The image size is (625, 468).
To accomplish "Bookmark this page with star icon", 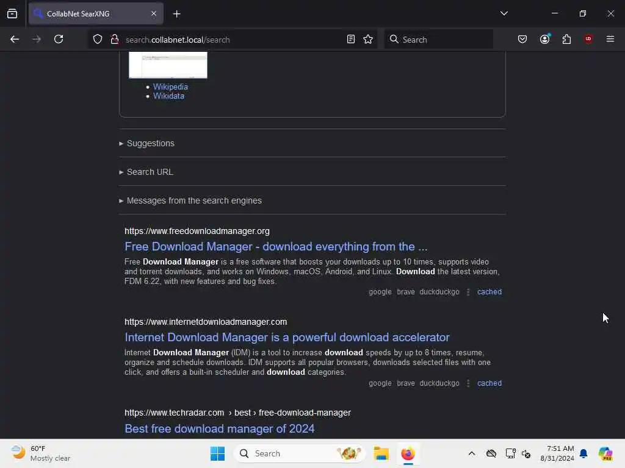I will click(368, 40).
